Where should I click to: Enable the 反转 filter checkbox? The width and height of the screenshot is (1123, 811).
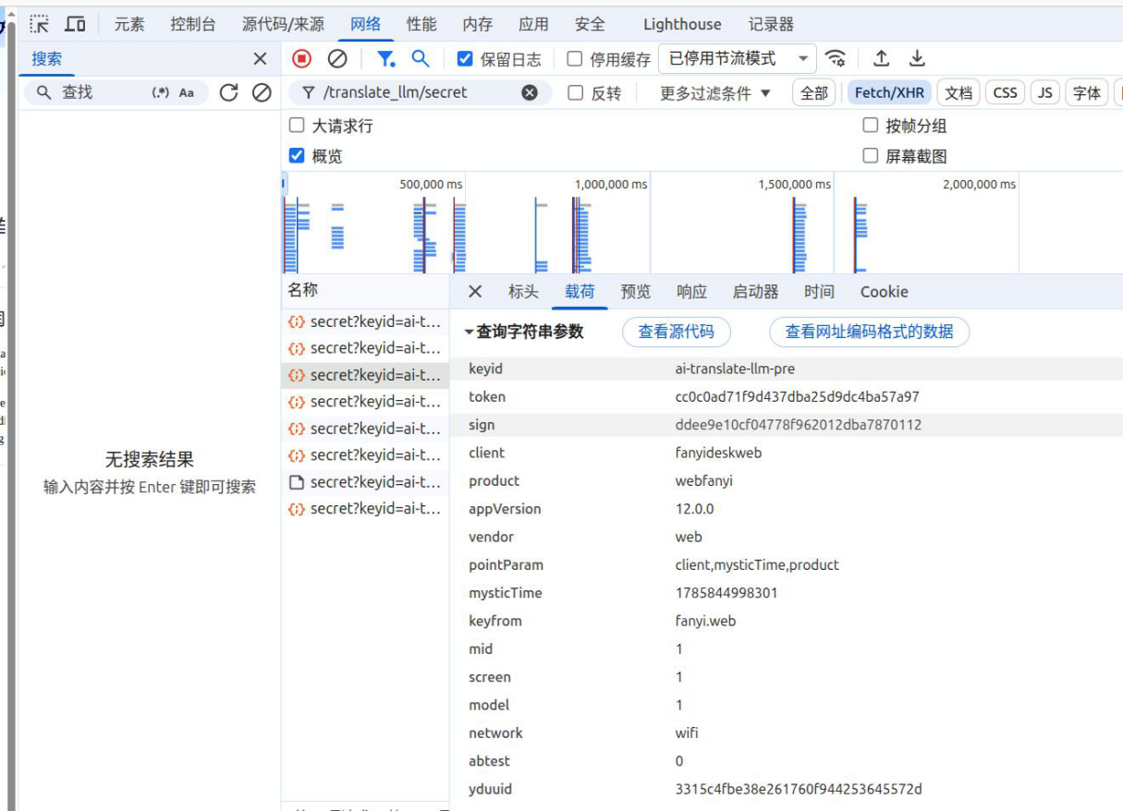(576, 92)
